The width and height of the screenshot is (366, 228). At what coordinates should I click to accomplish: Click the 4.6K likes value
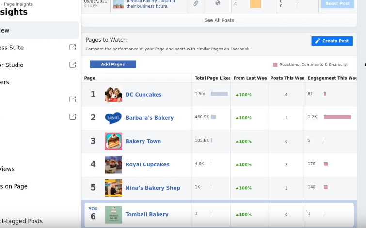(199, 164)
